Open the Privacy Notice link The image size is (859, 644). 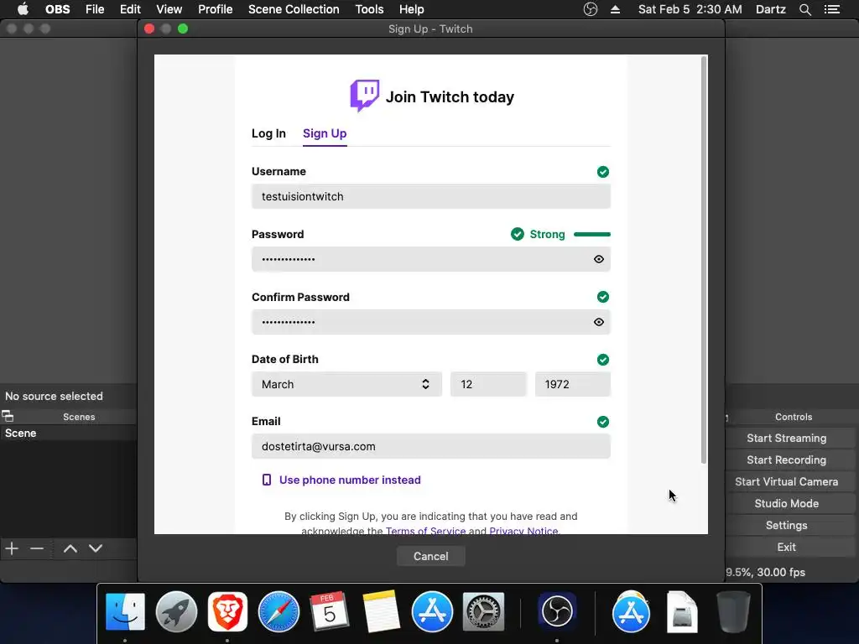point(523,531)
